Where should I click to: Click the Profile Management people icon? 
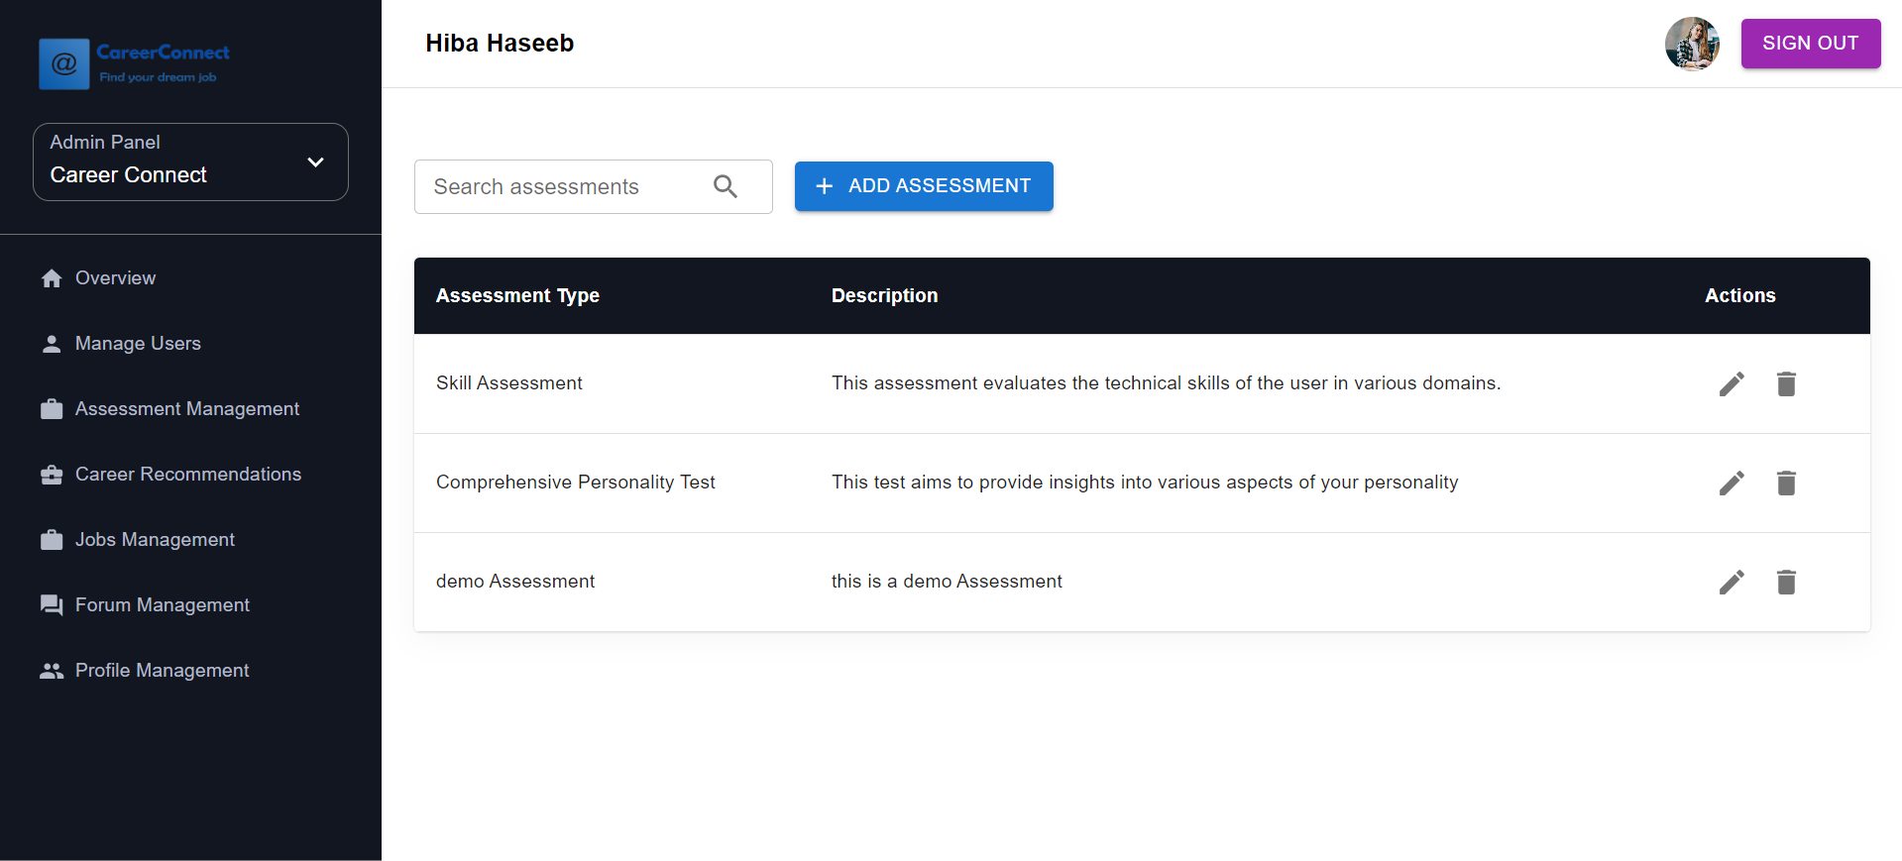[x=52, y=671]
